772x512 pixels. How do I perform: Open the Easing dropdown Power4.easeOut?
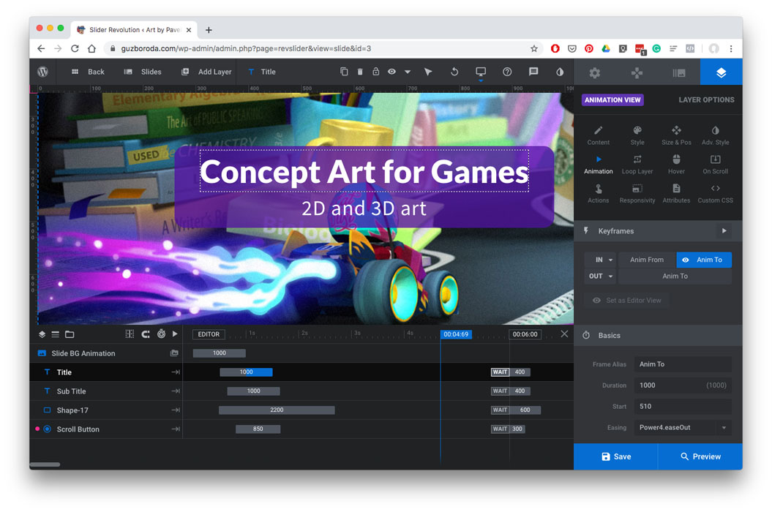(683, 428)
